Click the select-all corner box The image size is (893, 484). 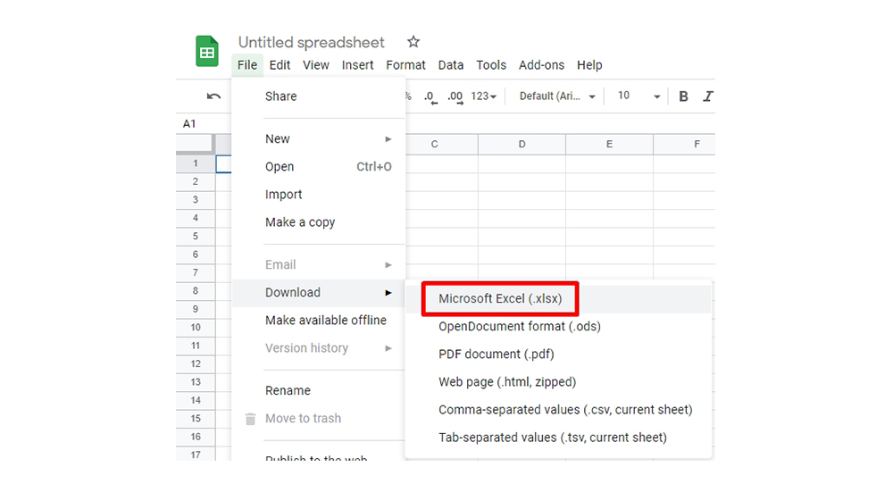click(196, 144)
